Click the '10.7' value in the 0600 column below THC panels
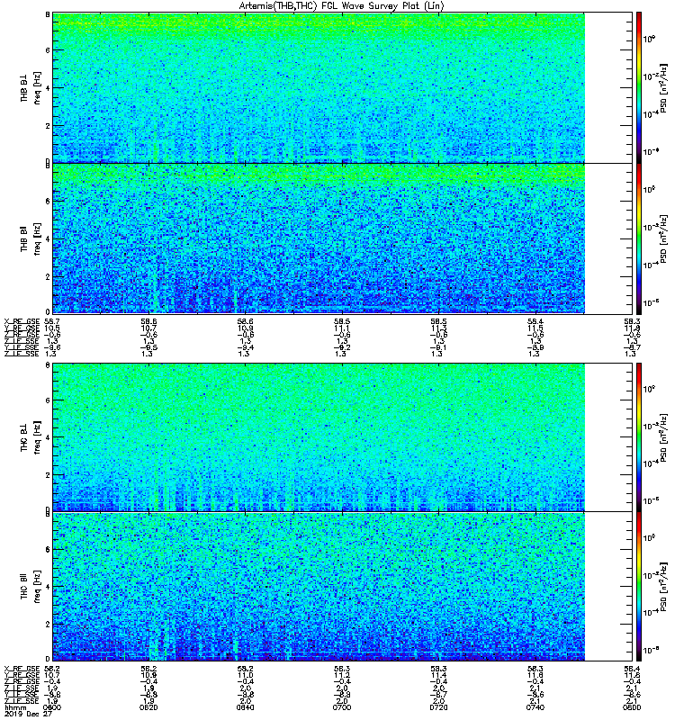 pyautogui.click(x=51, y=676)
